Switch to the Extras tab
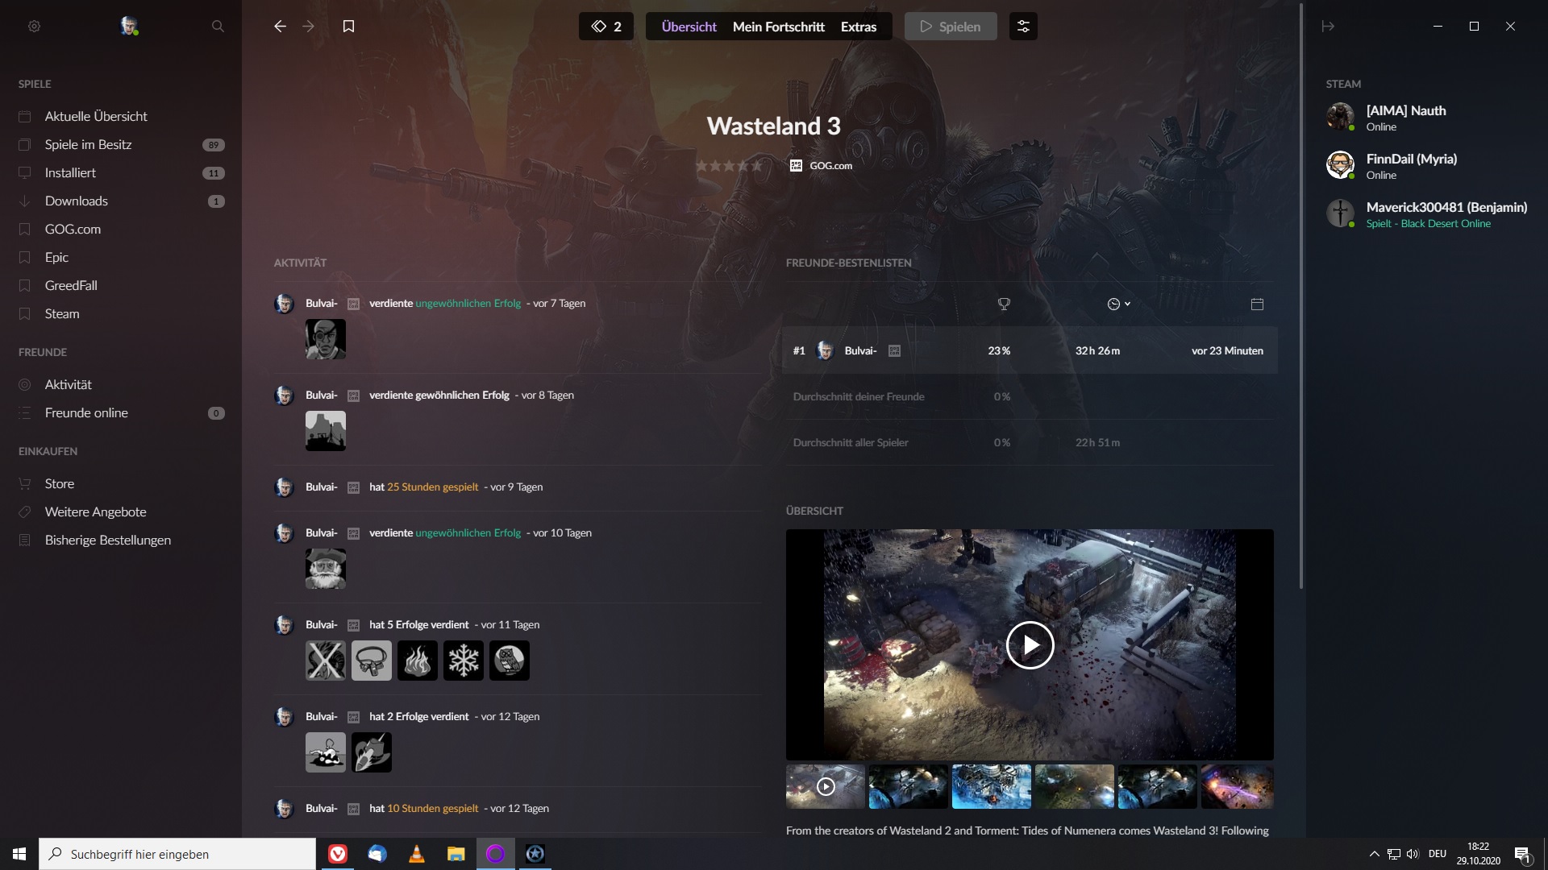Viewport: 1548px width, 870px height. 858,27
